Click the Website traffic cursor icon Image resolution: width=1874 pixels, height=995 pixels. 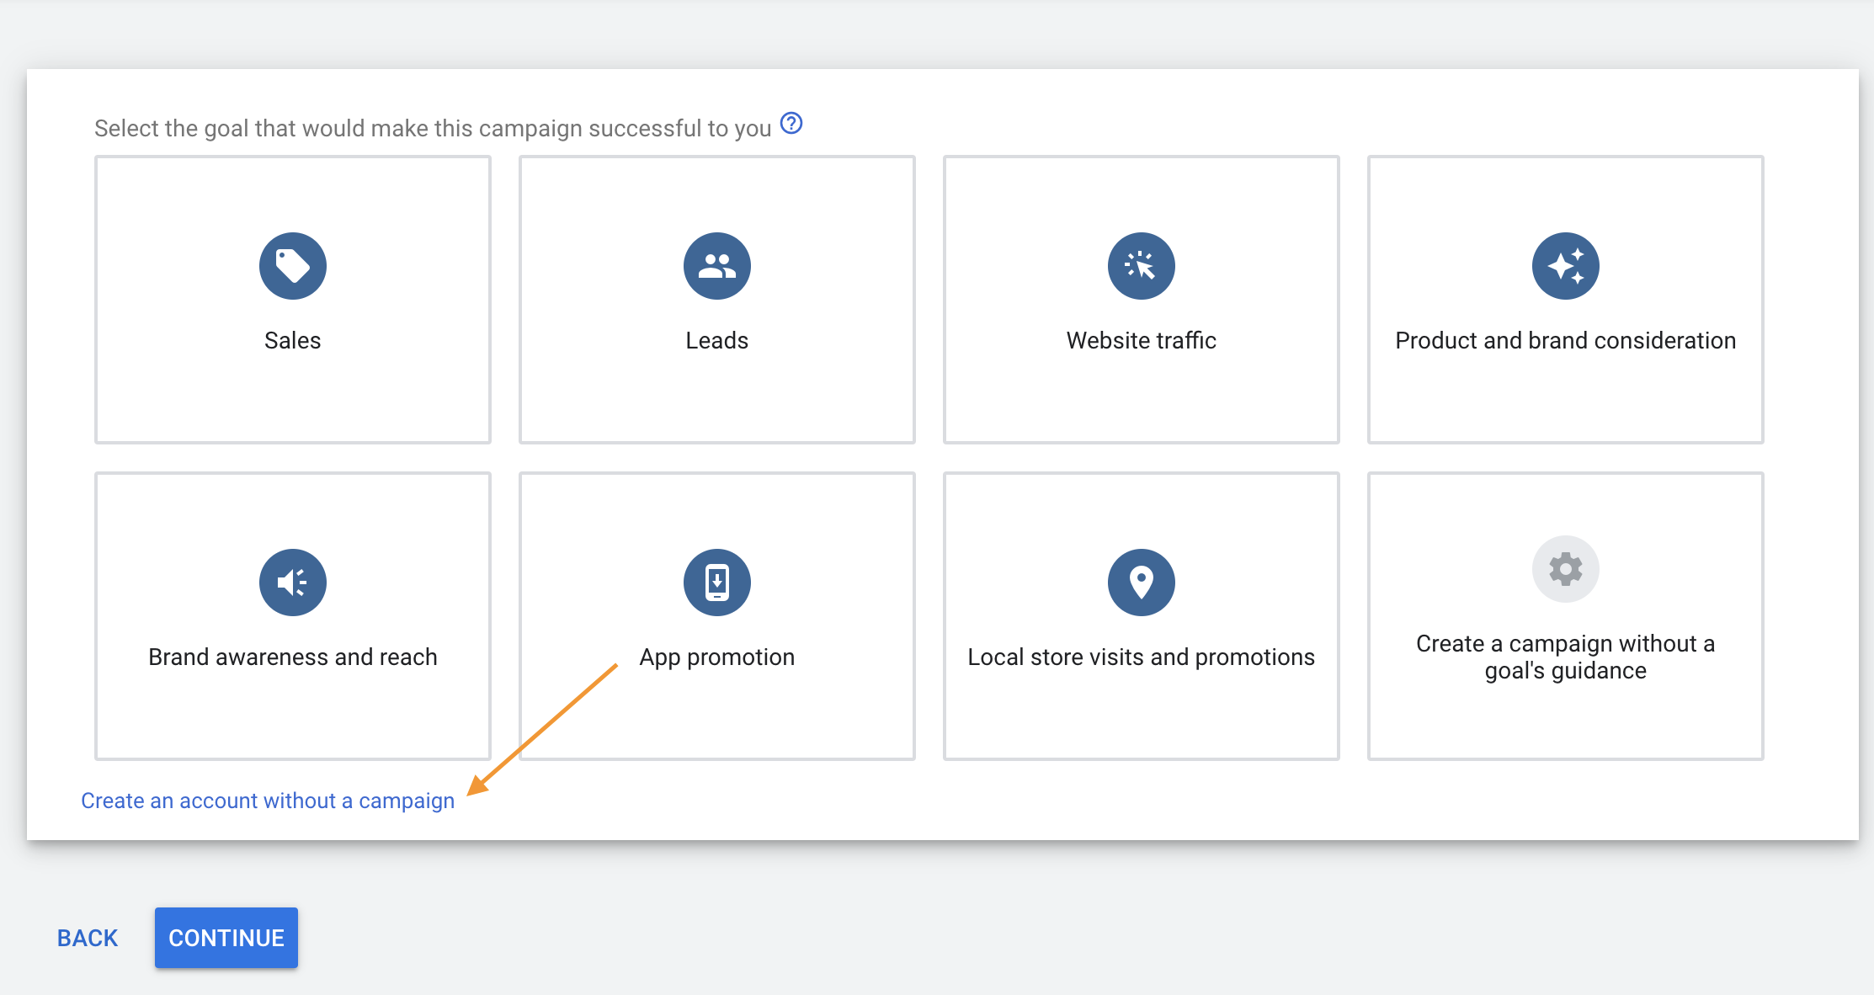tap(1141, 266)
